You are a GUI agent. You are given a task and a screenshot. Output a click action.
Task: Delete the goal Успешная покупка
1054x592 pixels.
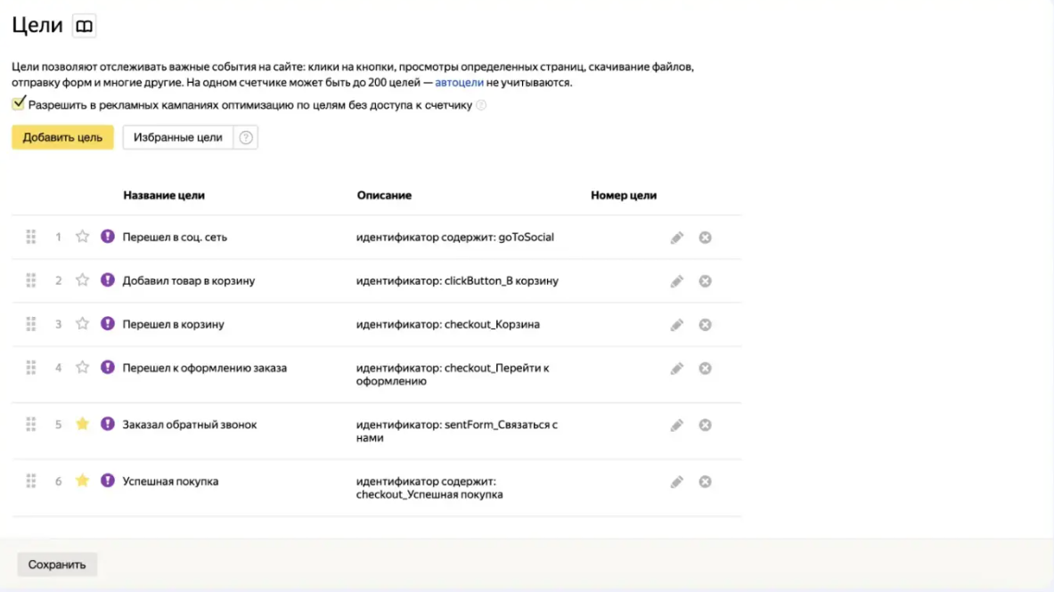coord(705,482)
